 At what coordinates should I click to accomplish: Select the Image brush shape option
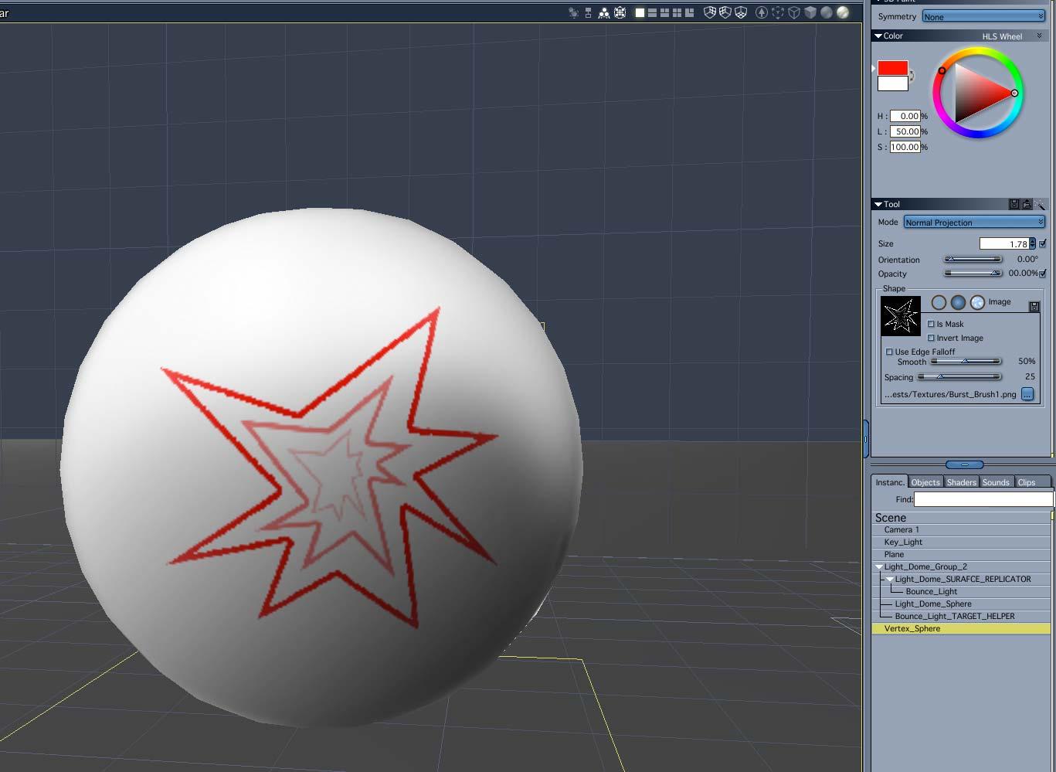(x=977, y=302)
